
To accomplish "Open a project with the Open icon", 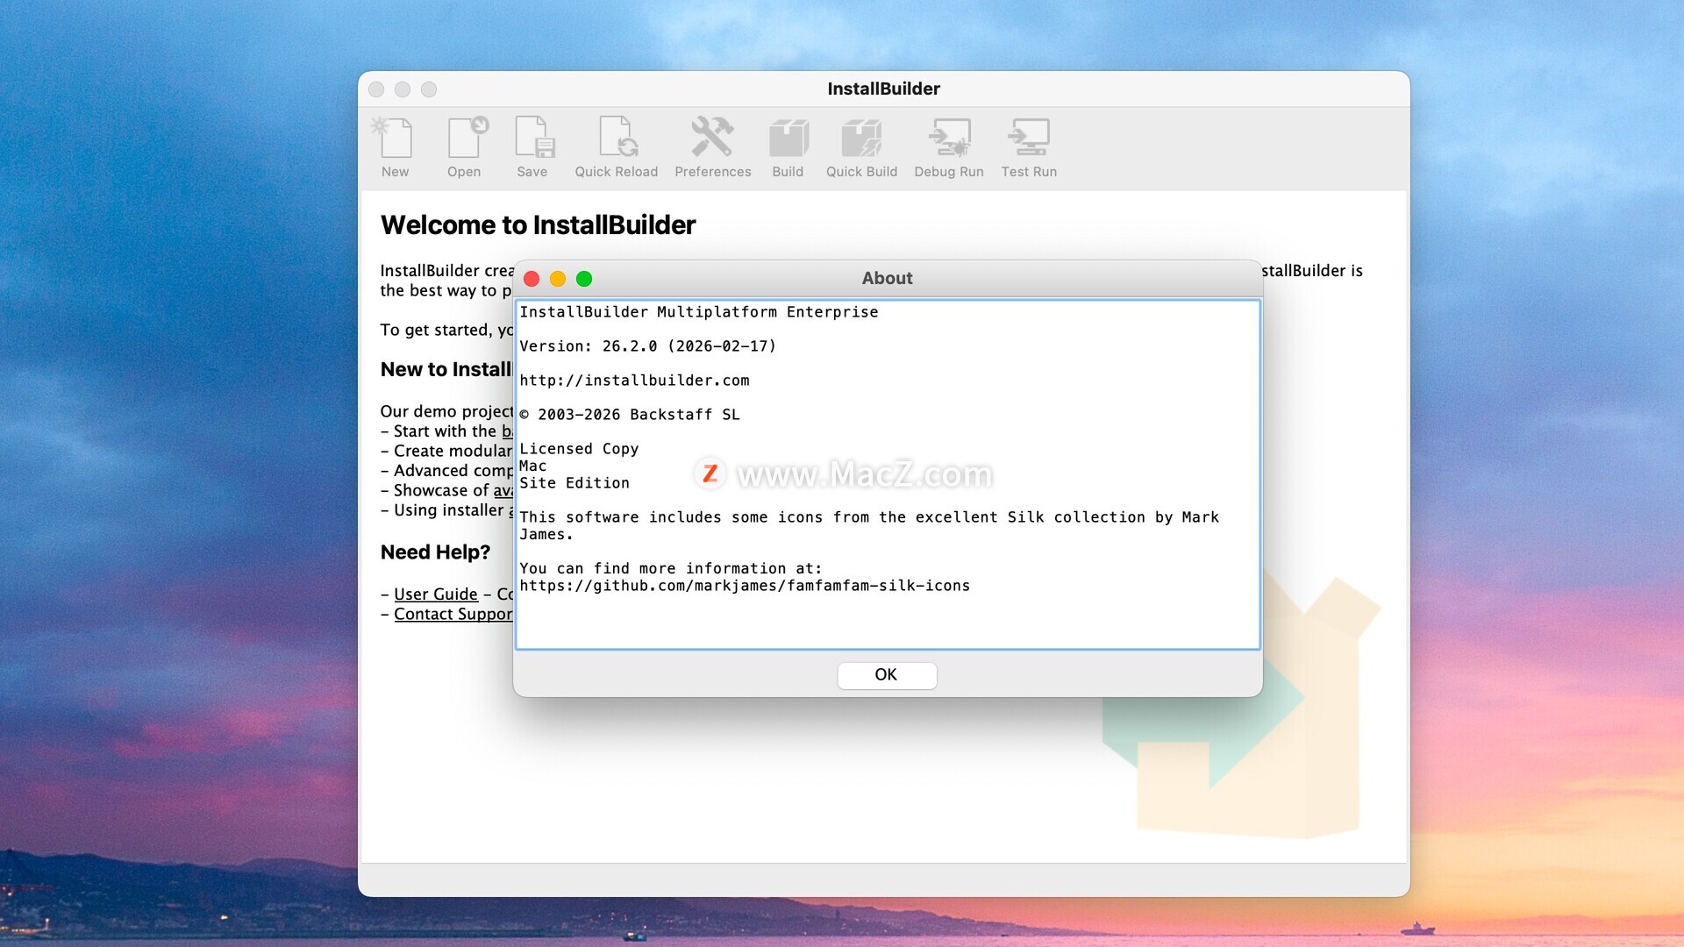I will tap(465, 140).
